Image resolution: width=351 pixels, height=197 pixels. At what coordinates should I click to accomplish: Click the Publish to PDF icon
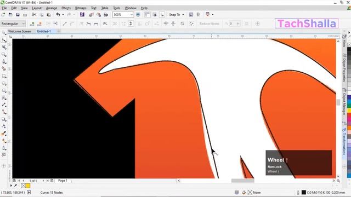[x=106, y=15]
